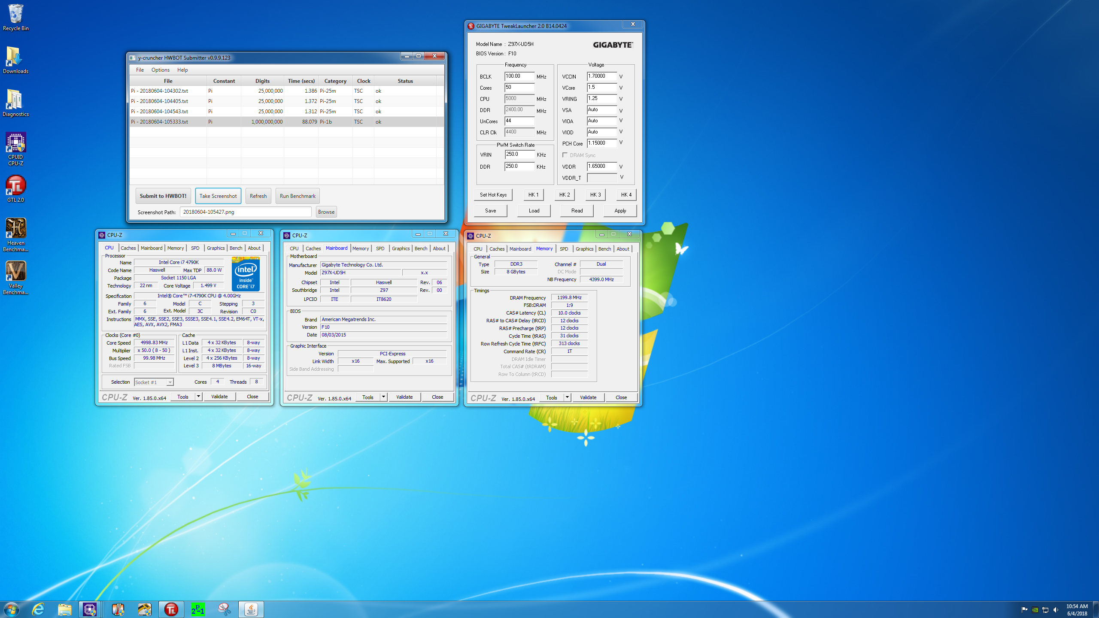Click Validate in CPU-Z Memory window
The height and width of the screenshot is (618, 1099).
[588, 397]
